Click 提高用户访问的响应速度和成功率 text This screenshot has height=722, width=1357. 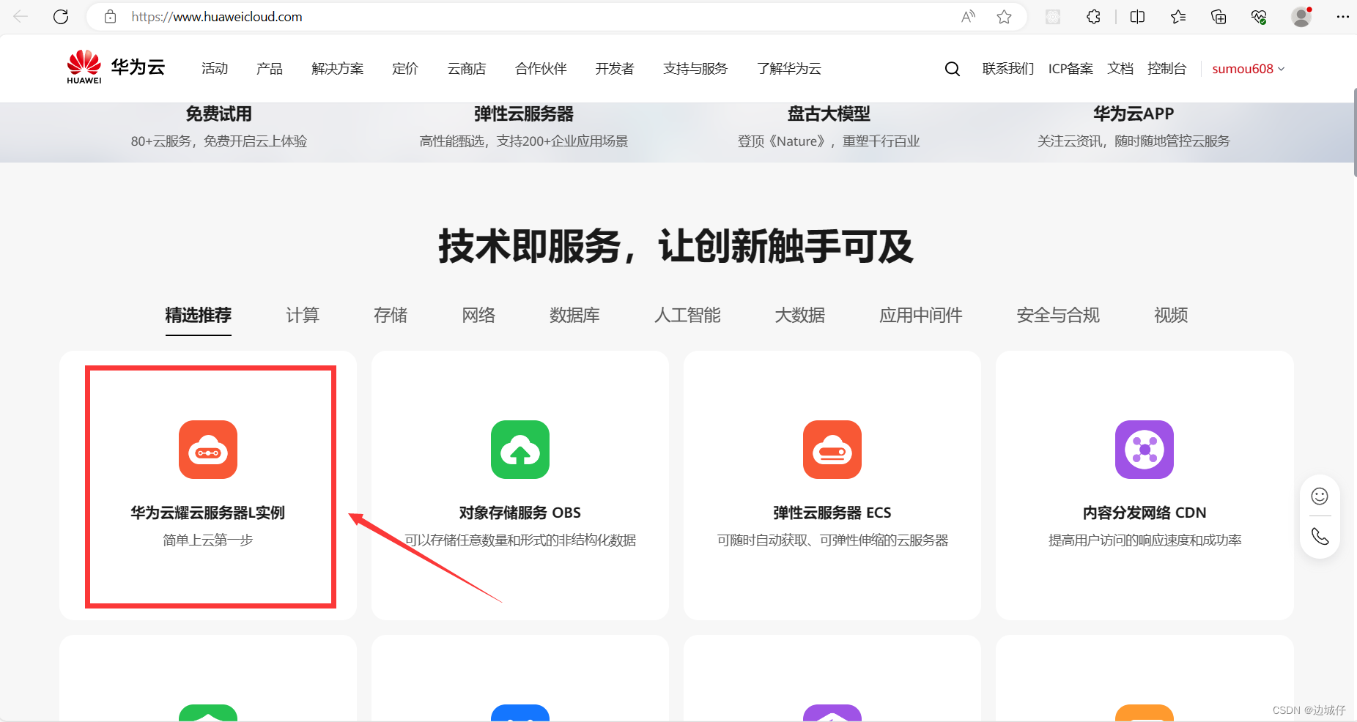[x=1145, y=540]
